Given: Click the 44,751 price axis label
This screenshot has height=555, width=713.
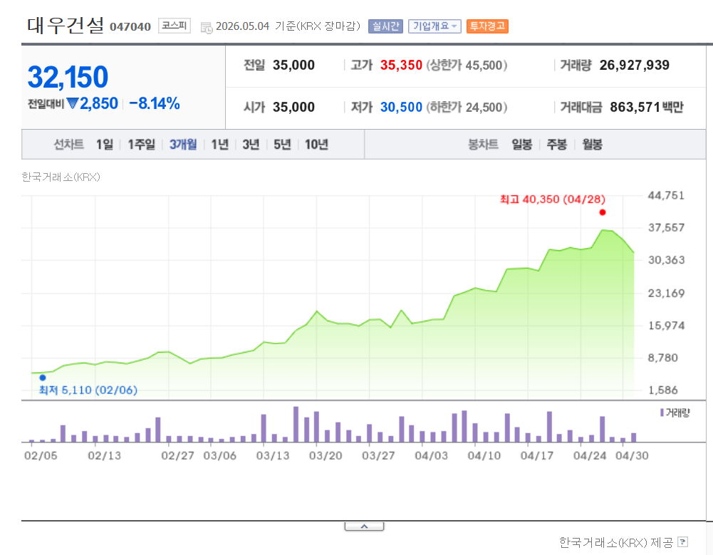Looking at the screenshot, I should pyautogui.click(x=666, y=195).
